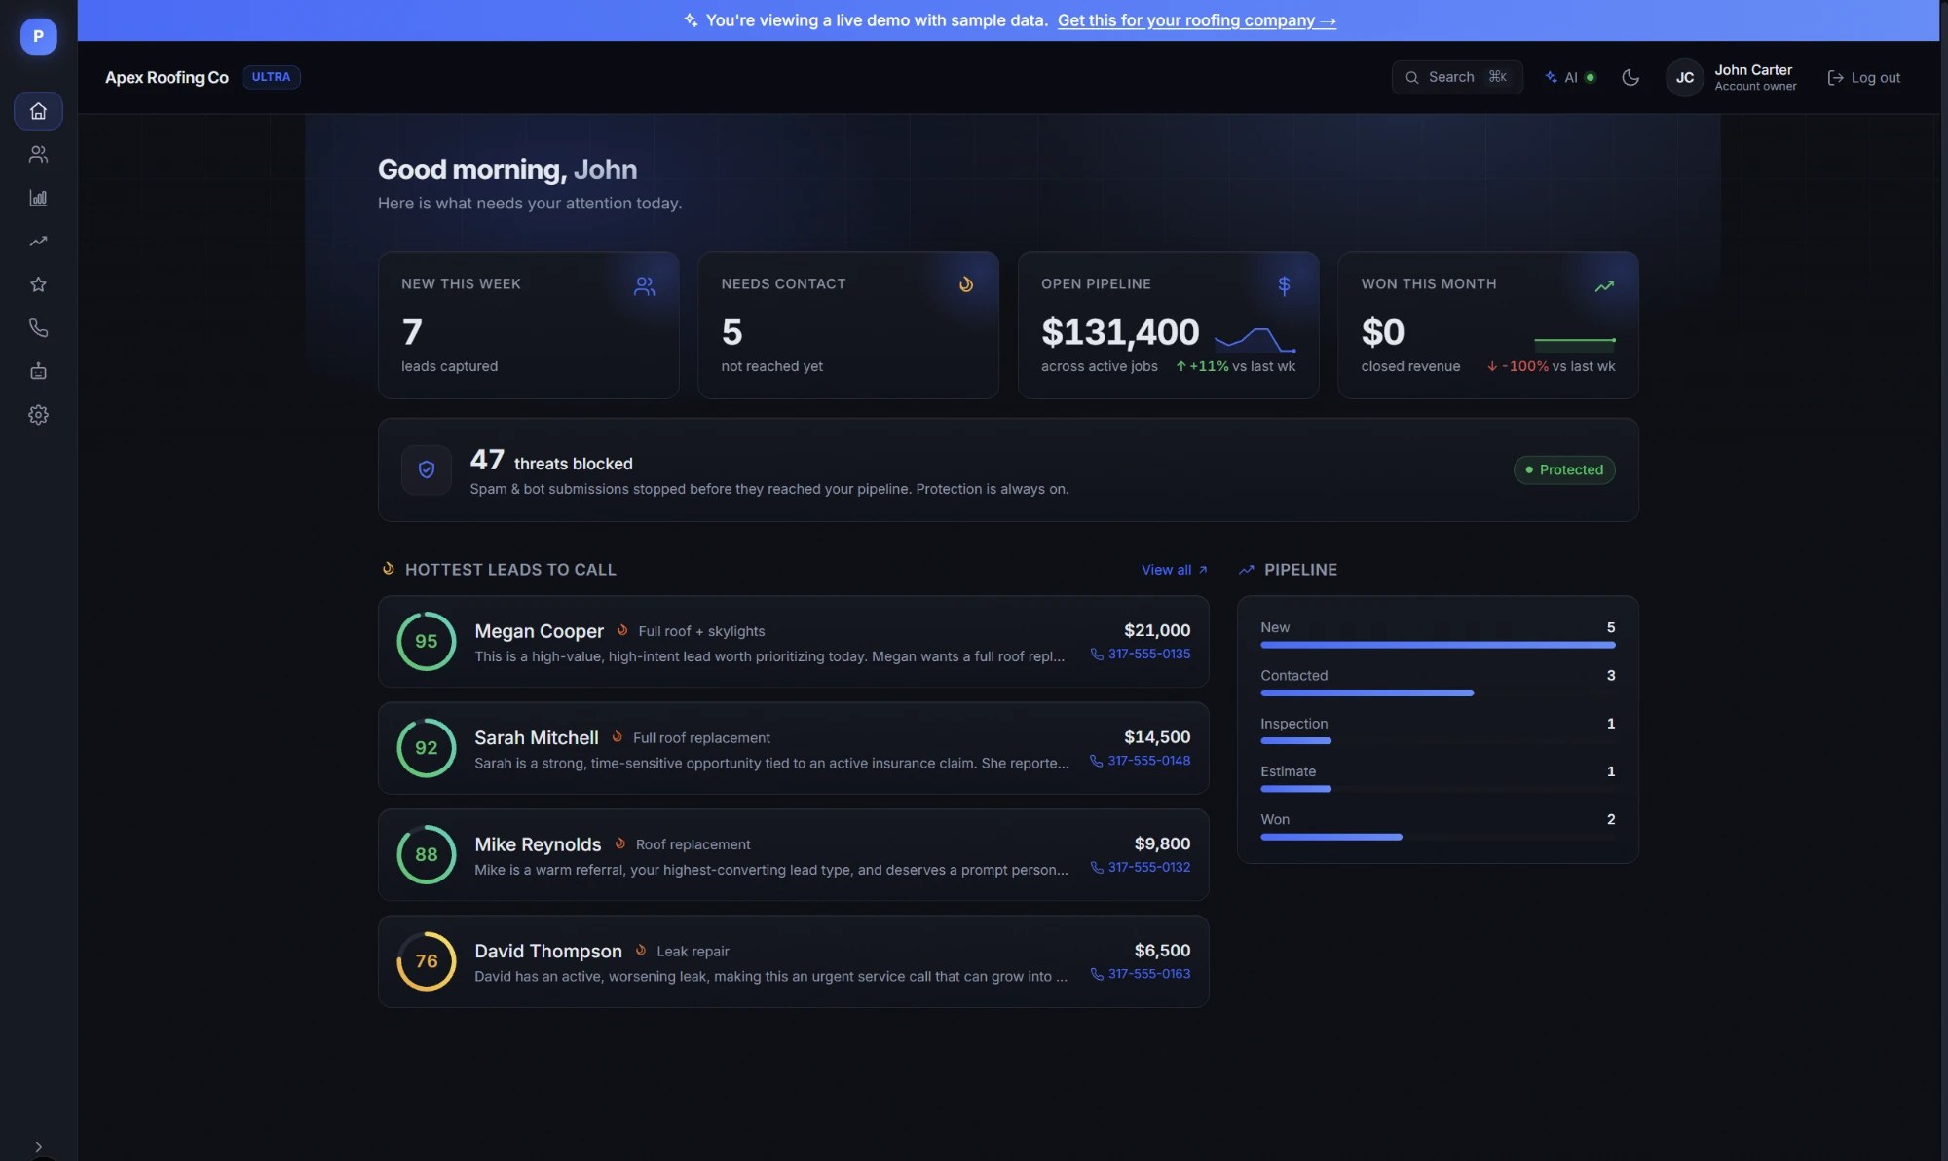This screenshot has height=1161, width=1948.
Task: Click Log out
Action: point(1864,77)
